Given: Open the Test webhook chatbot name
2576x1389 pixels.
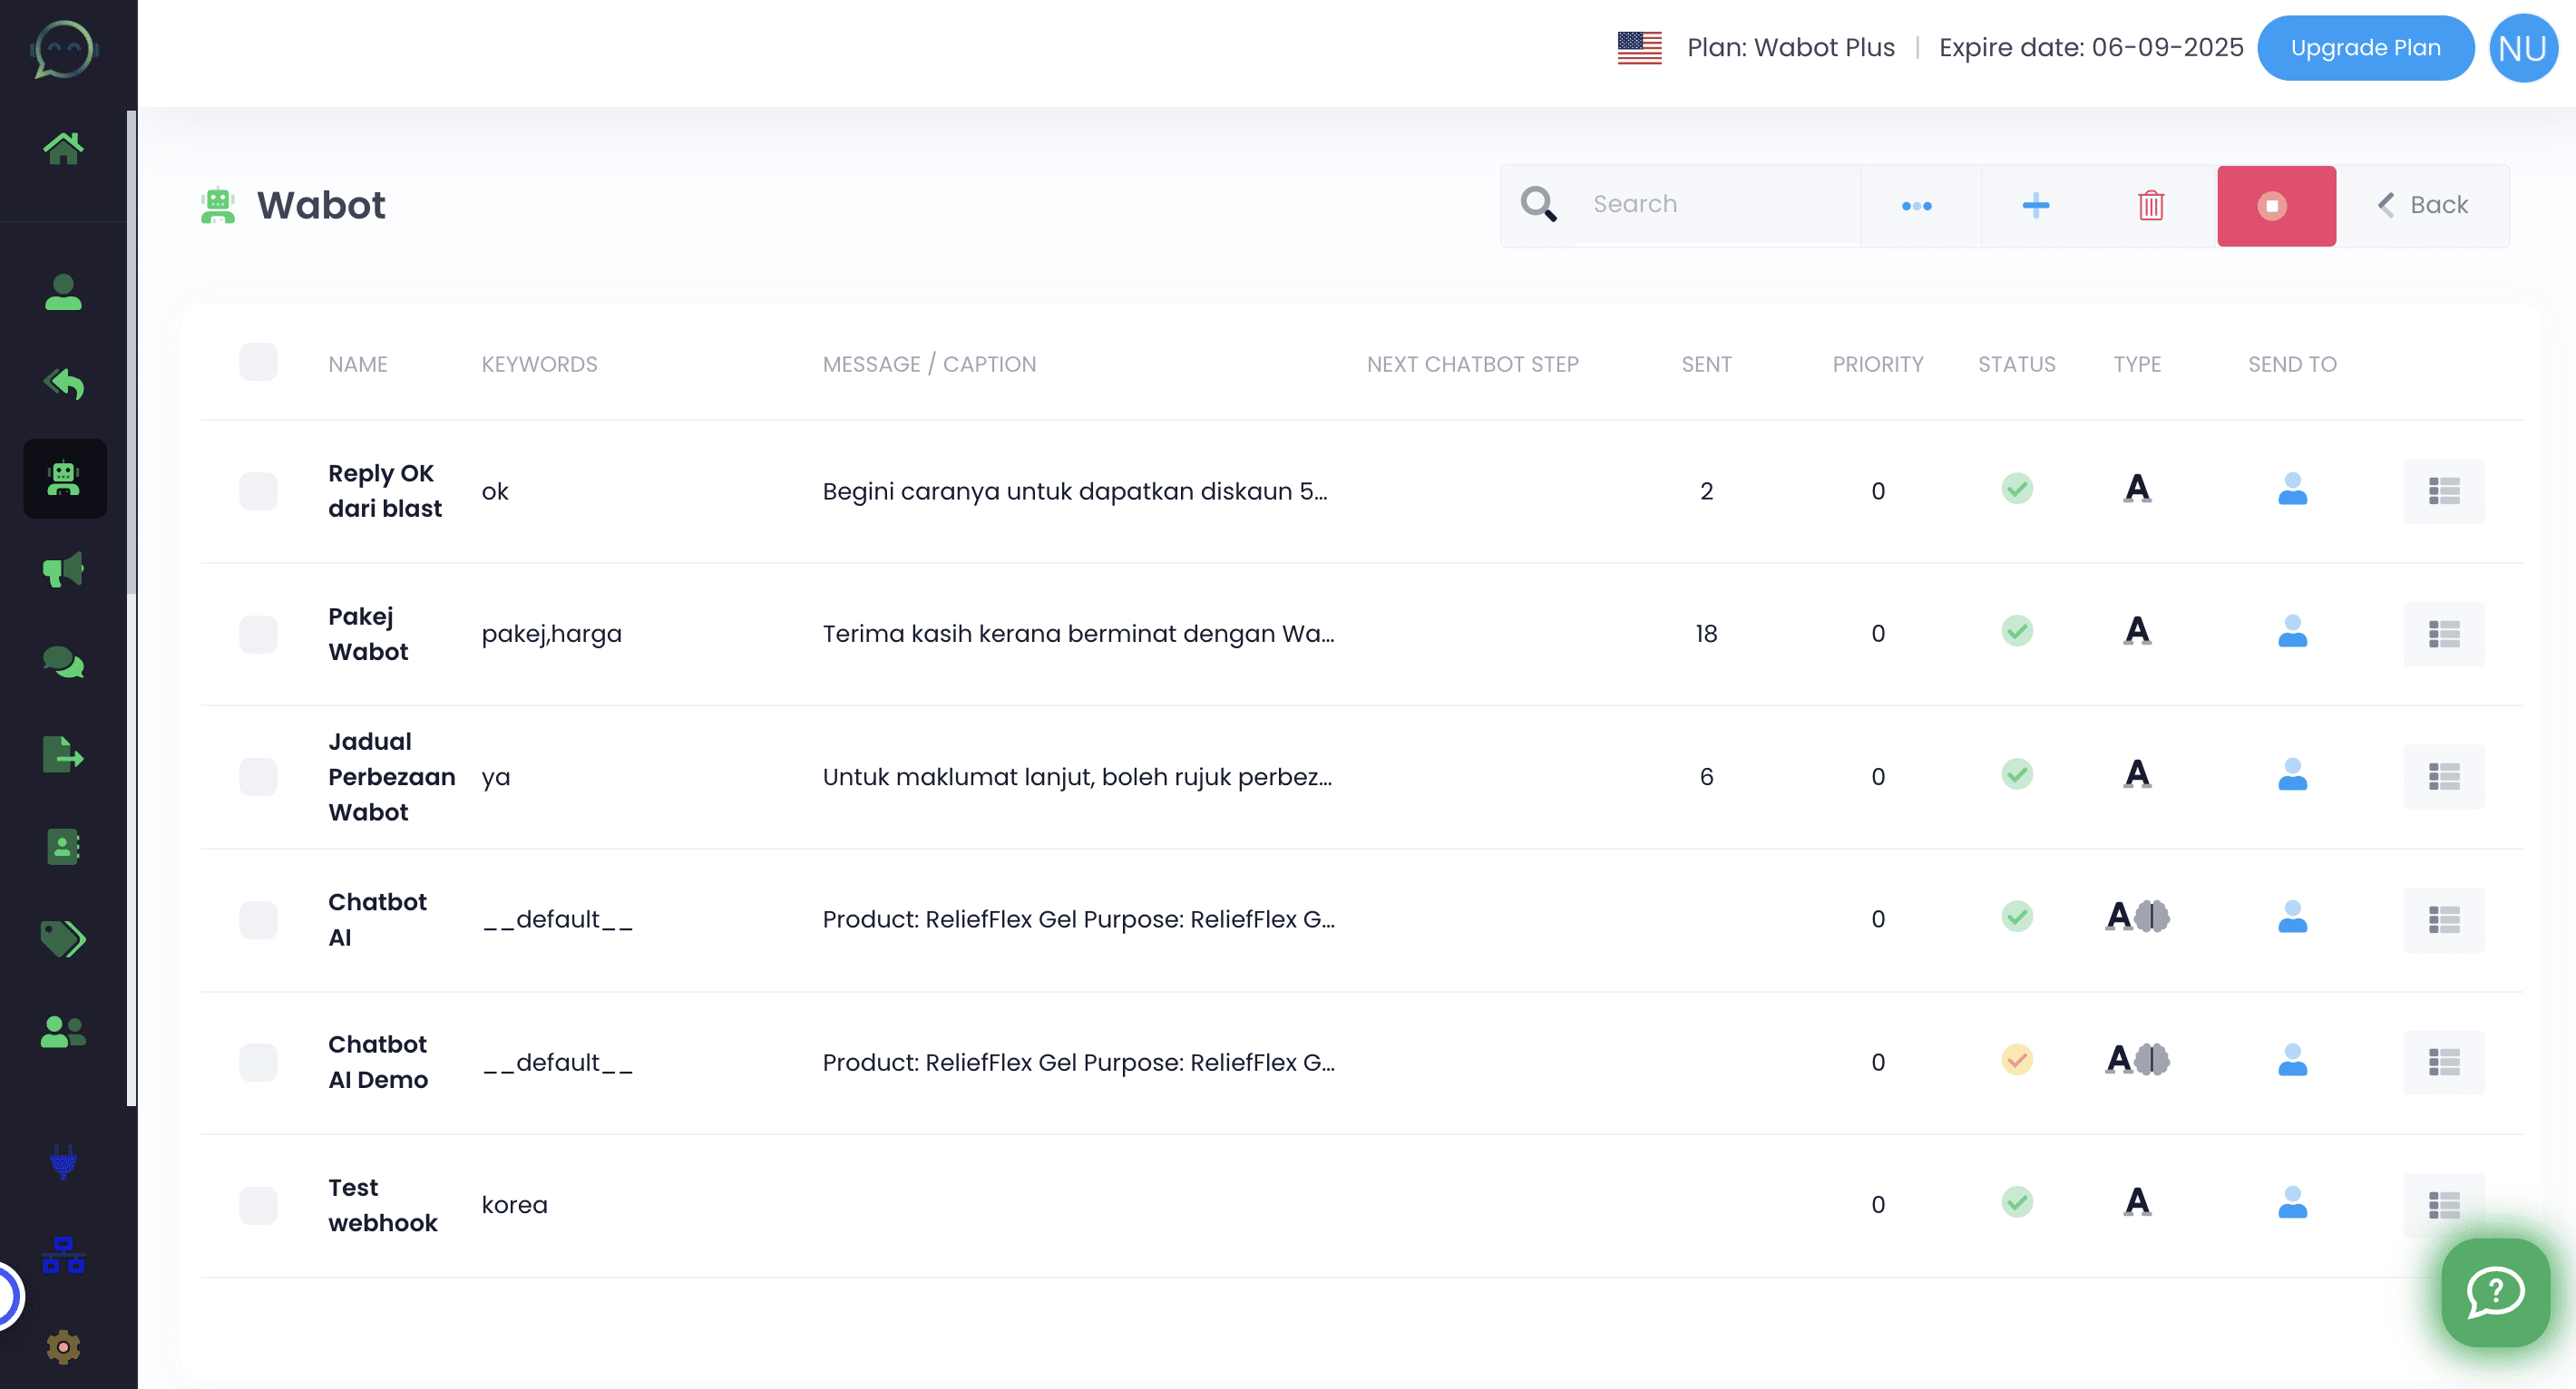Looking at the screenshot, I should click(383, 1205).
